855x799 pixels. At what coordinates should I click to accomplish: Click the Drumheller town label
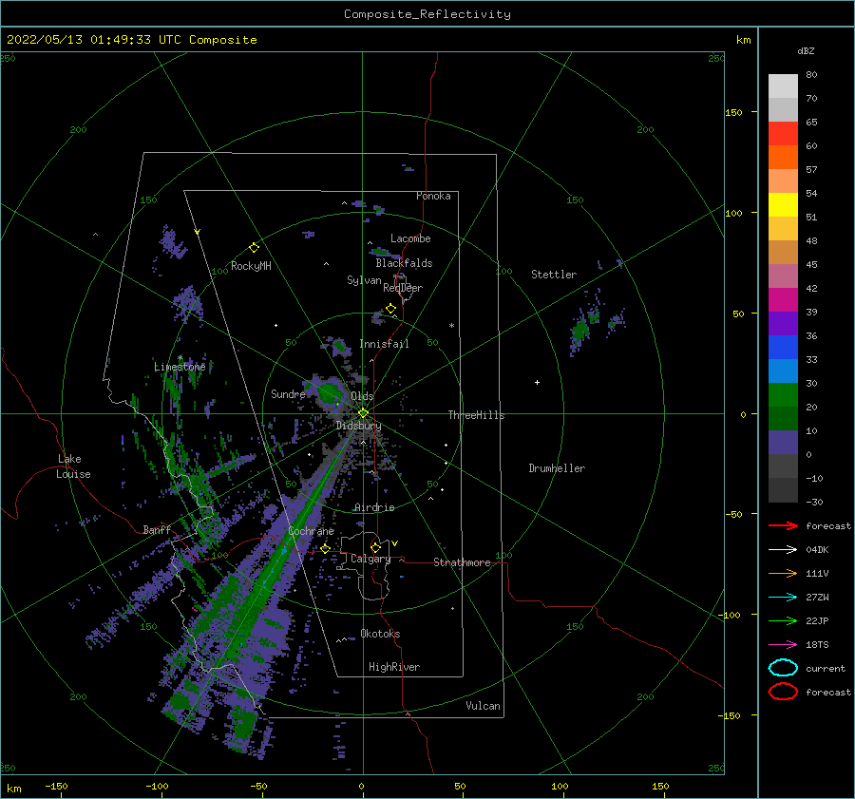[x=557, y=468]
